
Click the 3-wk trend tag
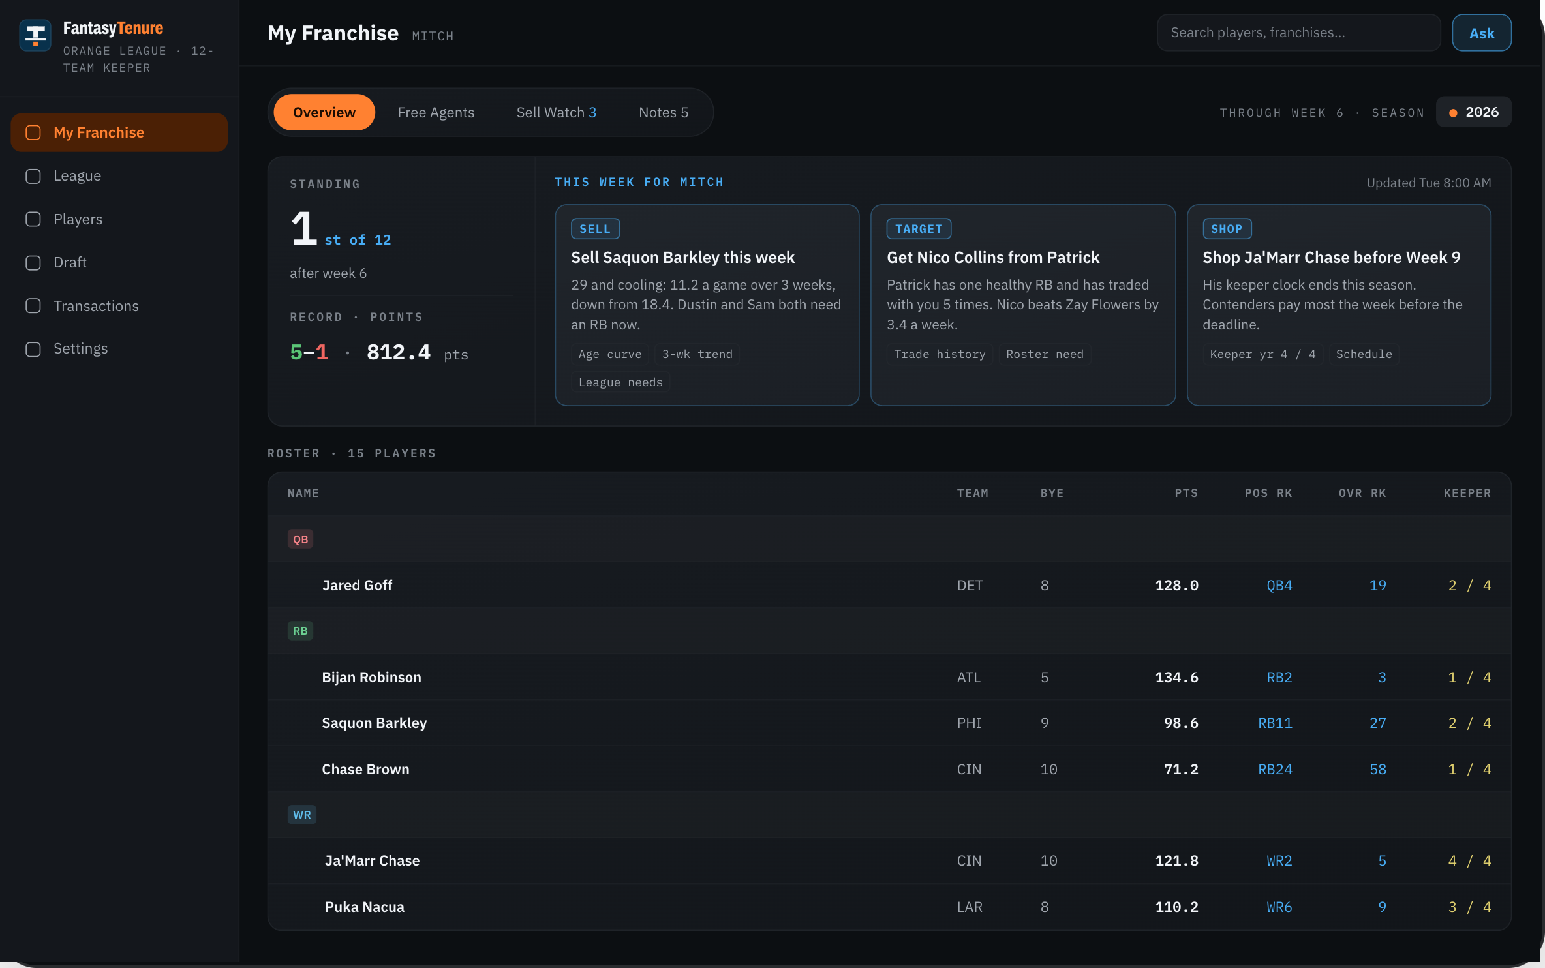click(x=697, y=354)
